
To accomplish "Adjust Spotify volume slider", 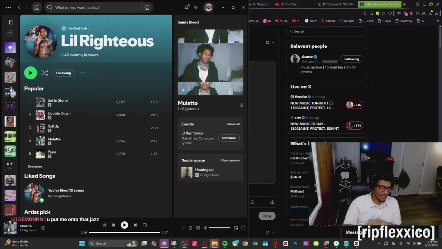I will tap(220, 228).
